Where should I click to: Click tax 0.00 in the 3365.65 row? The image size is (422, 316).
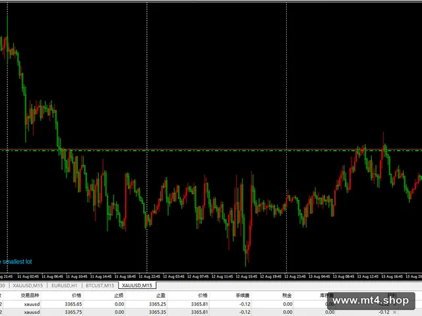(x=287, y=304)
